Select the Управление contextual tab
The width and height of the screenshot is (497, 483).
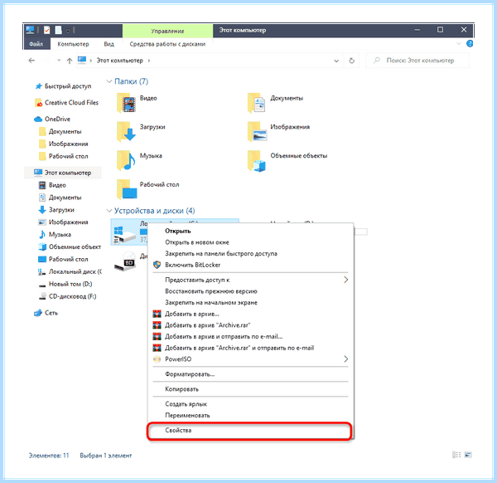tap(167, 31)
